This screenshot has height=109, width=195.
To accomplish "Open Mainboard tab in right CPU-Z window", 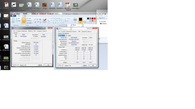I will pyautogui.click(x=69, y=32).
